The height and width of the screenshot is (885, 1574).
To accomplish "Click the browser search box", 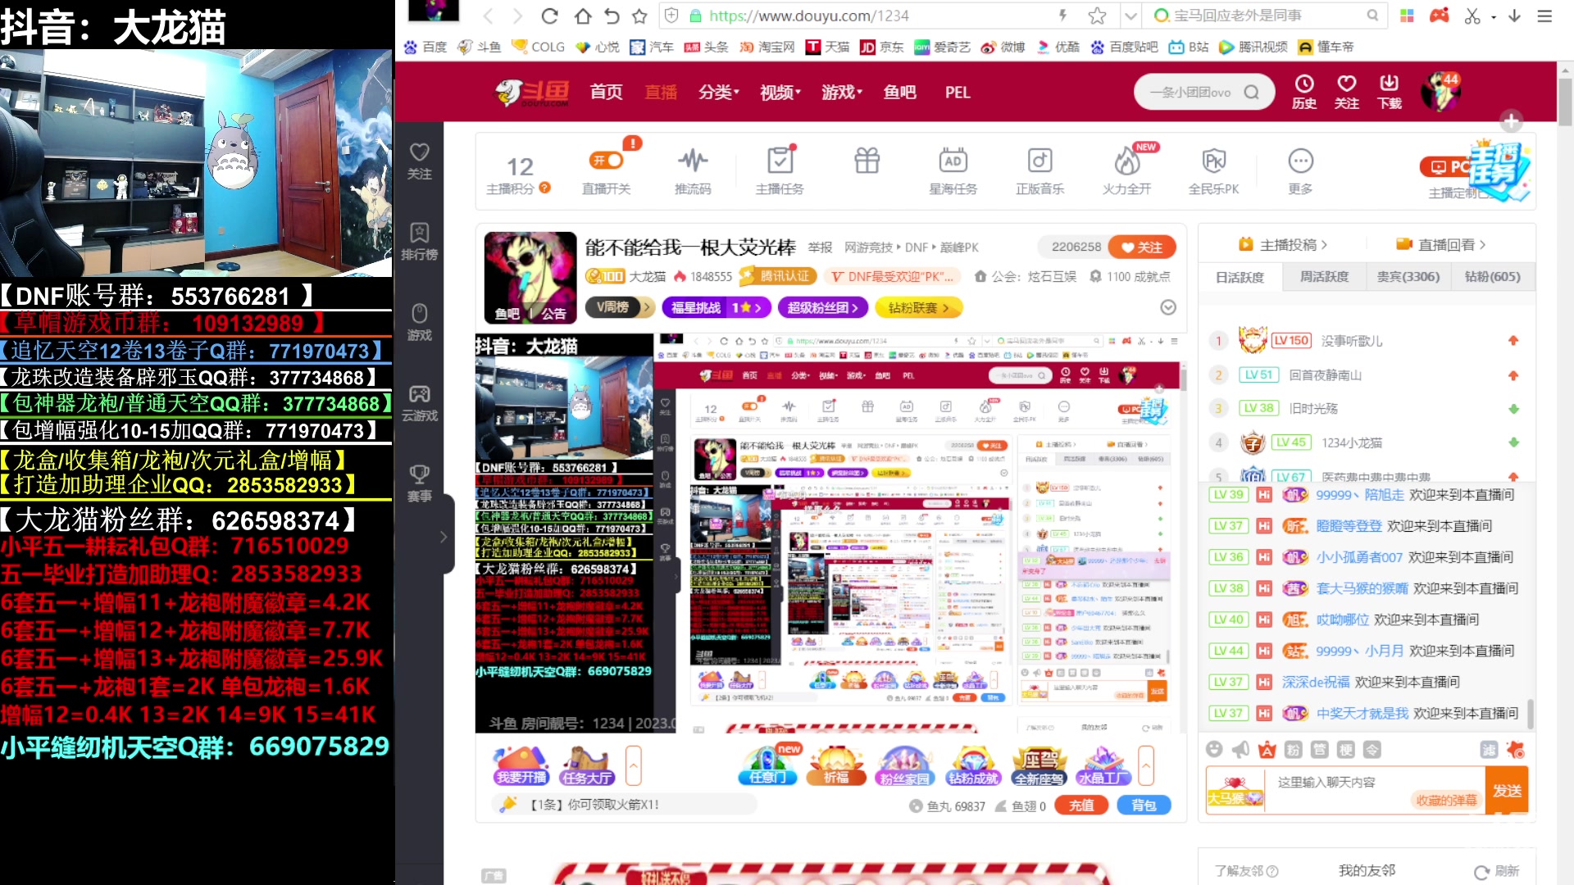I will (1267, 16).
